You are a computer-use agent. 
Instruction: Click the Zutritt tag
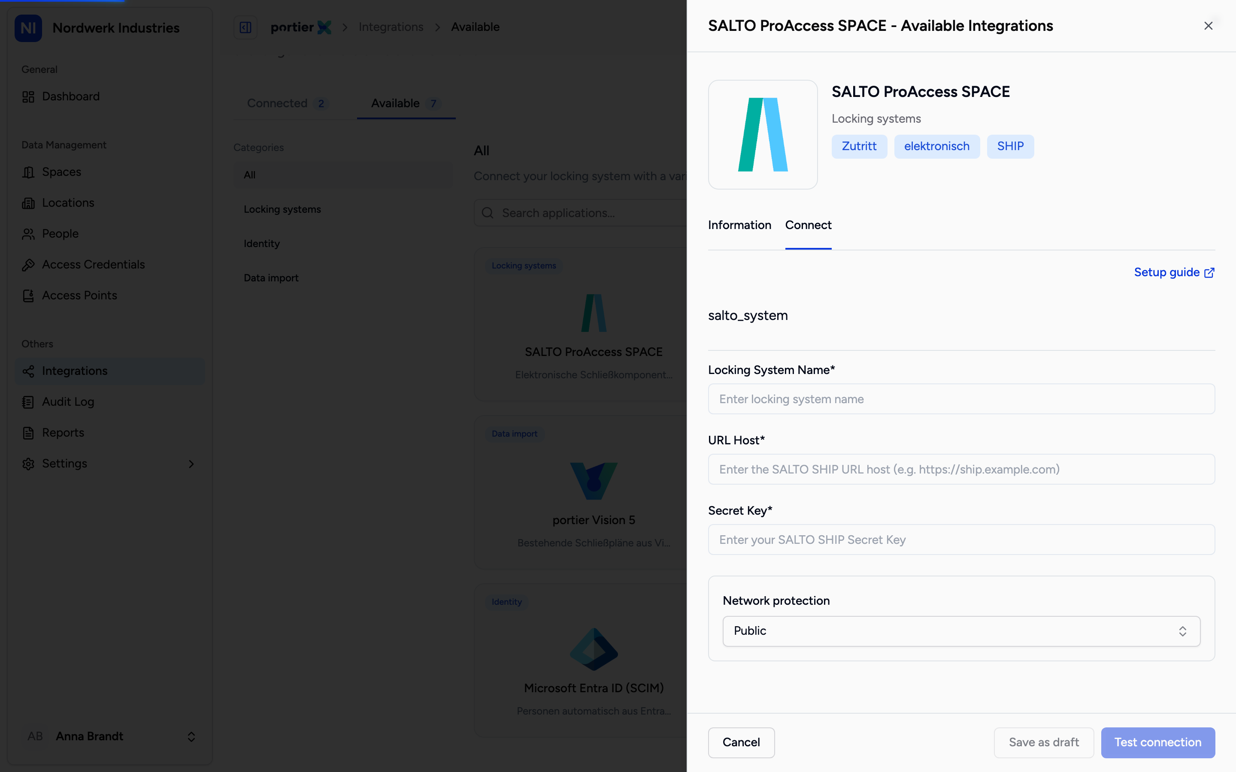click(x=859, y=147)
